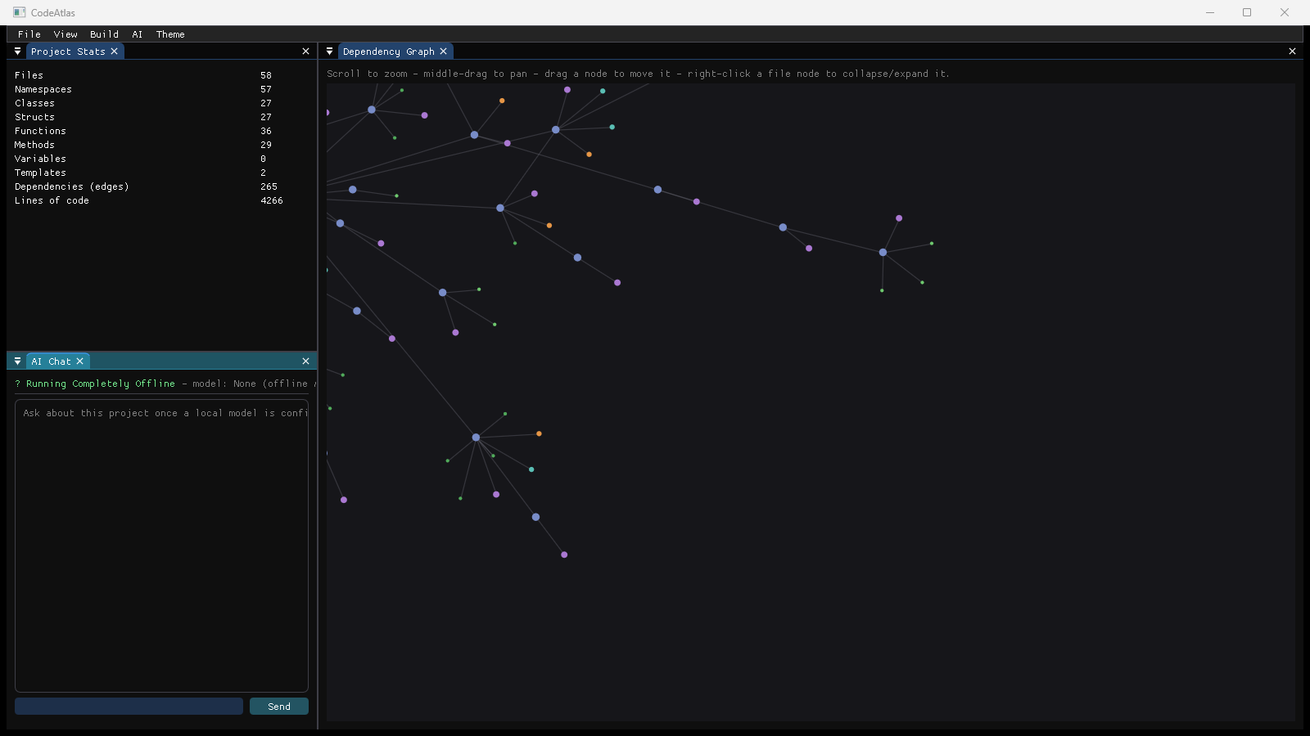This screenshot has width=1310, height=736.
Task: Close the Project Stats tab with its X
Action: pos(115,52)
